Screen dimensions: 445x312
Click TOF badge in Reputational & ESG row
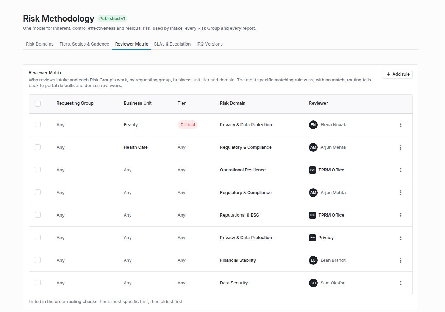pyautogui.click(x=313, y=215)
